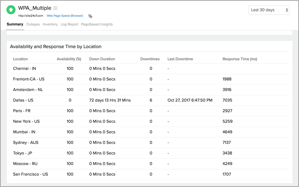
Task: Select the Summary tab
Action: [x=15, y=24]
